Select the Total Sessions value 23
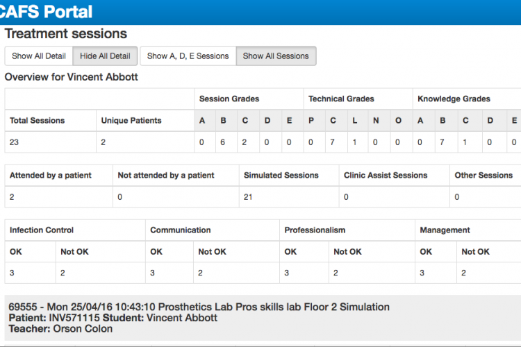 click(x=14, y=142)
